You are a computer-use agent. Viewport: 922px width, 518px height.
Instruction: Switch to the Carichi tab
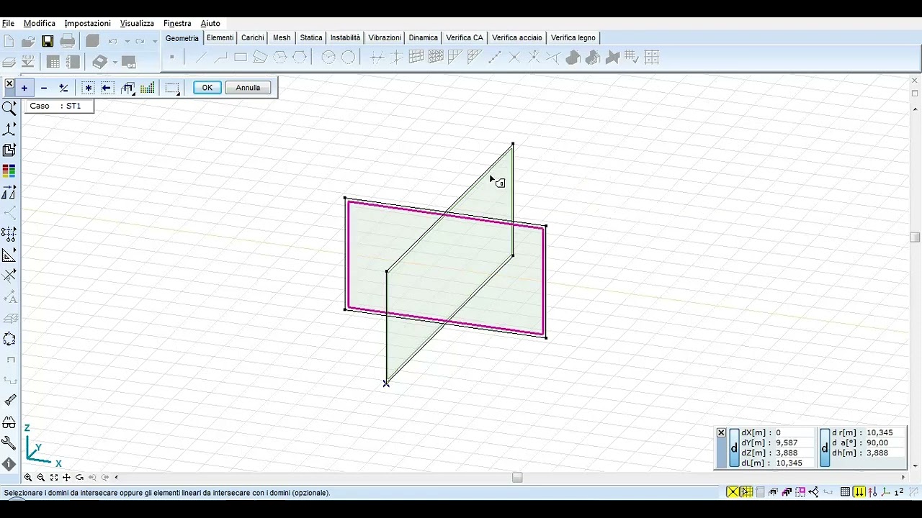tap(253, 37)
